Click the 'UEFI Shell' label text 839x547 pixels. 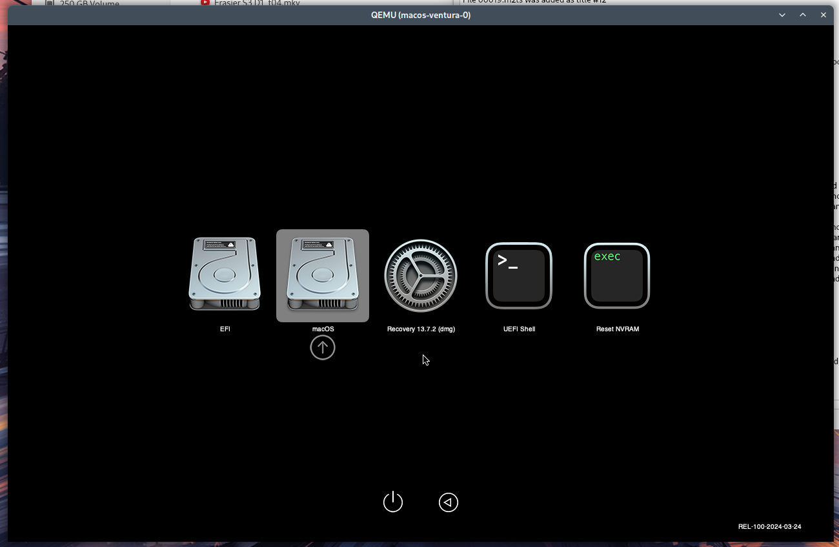519,329
